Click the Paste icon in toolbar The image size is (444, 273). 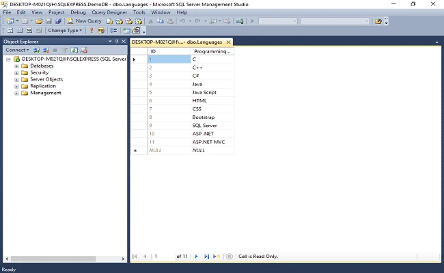(x=170, y=21)
